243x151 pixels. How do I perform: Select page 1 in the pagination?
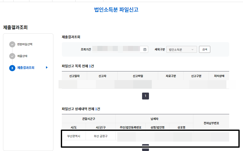tap(145, 96)
